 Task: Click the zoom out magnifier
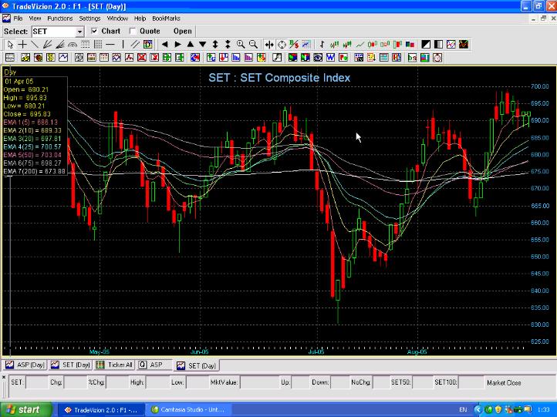(x=253, y=45)
